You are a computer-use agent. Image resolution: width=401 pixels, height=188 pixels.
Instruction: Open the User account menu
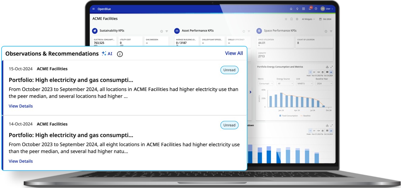[x=327, y=9]
